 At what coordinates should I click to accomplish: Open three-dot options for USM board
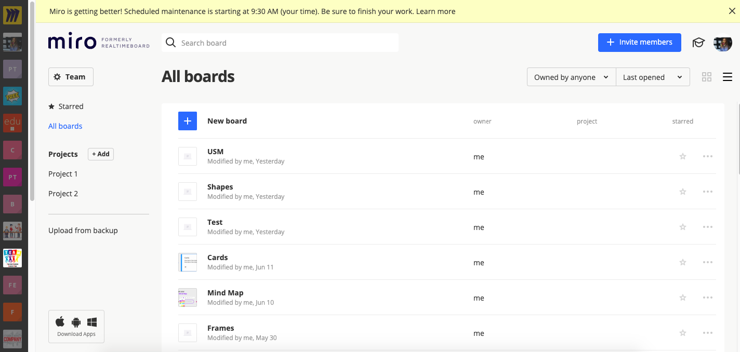707,156
